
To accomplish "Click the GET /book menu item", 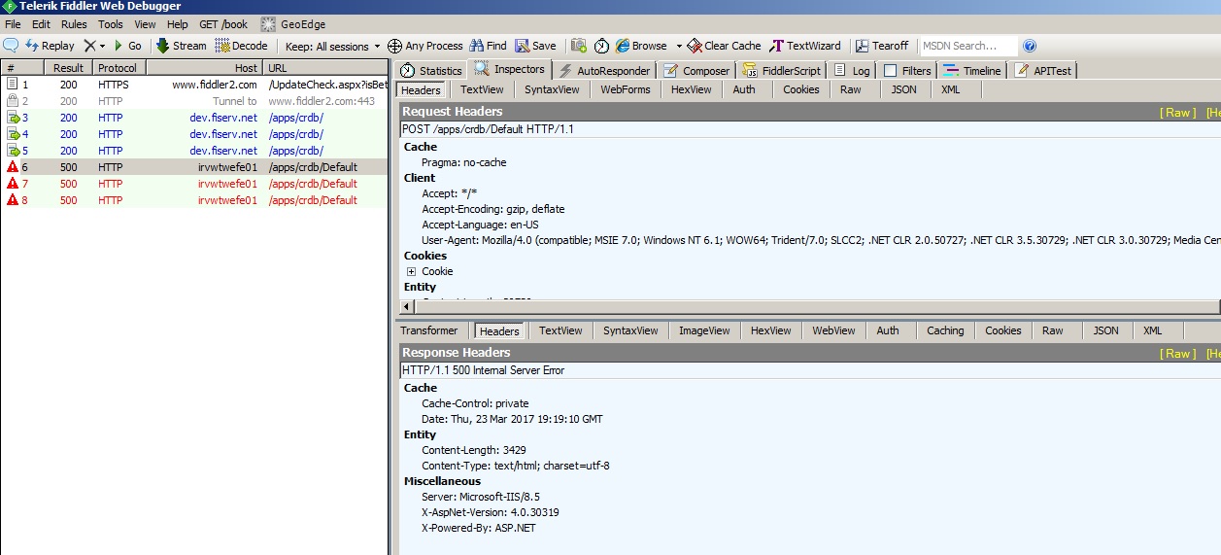I will (x=223, y=24).
